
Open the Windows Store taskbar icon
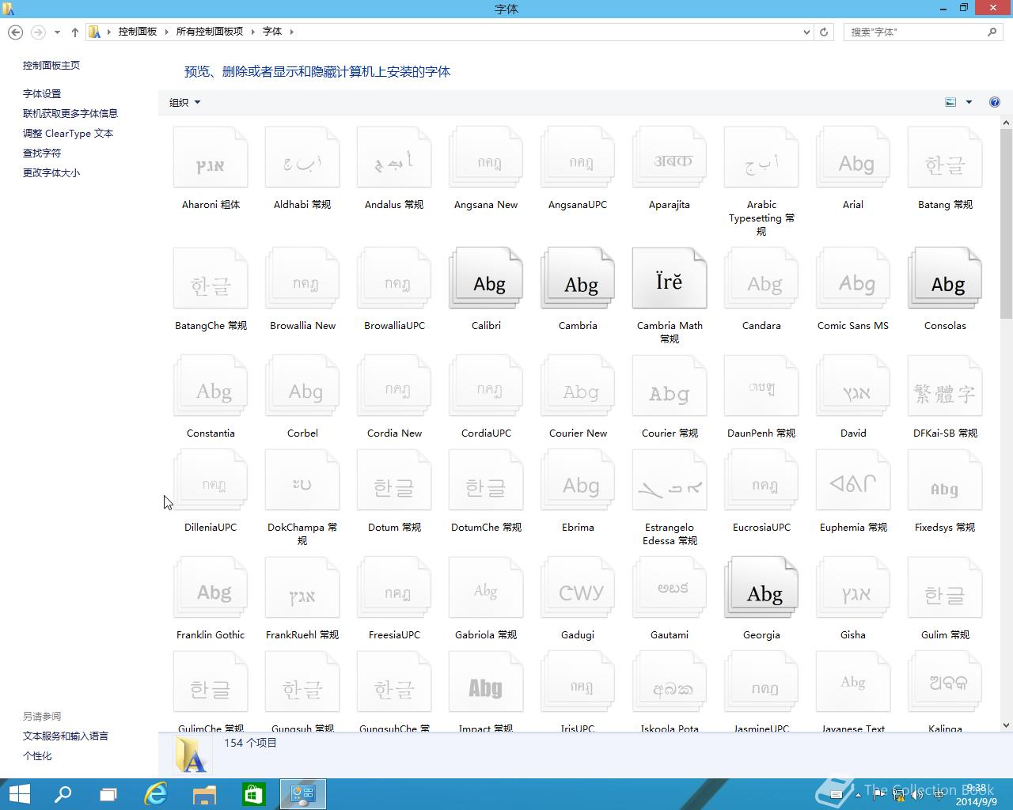pos(253,794)
